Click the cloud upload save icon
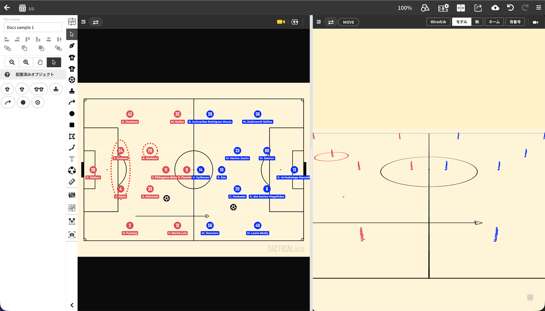This screenshot has height=311, width=545. [495, 8]
